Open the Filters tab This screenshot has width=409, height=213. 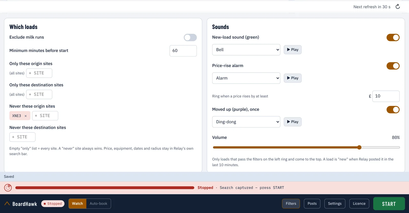click(291, 204)
